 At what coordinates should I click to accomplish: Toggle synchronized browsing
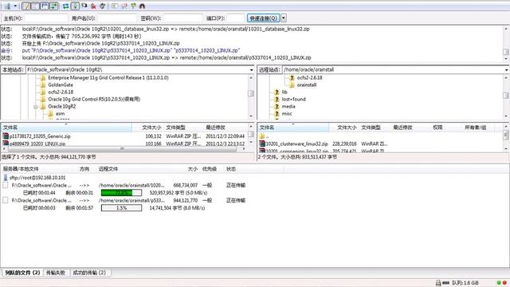(133, 6)
